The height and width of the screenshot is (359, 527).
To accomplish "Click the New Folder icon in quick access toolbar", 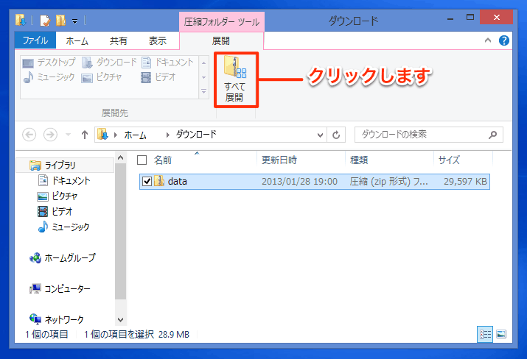I will tap(61, 21).
